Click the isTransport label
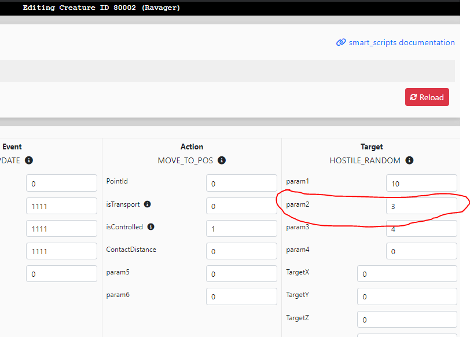The height and width of the screenshot is (337, 470). (123, 204)
